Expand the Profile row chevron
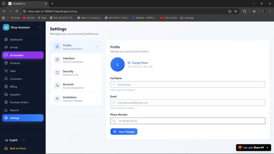The height and width of the screenshot is (154, 274). click(x=97, y=47)
